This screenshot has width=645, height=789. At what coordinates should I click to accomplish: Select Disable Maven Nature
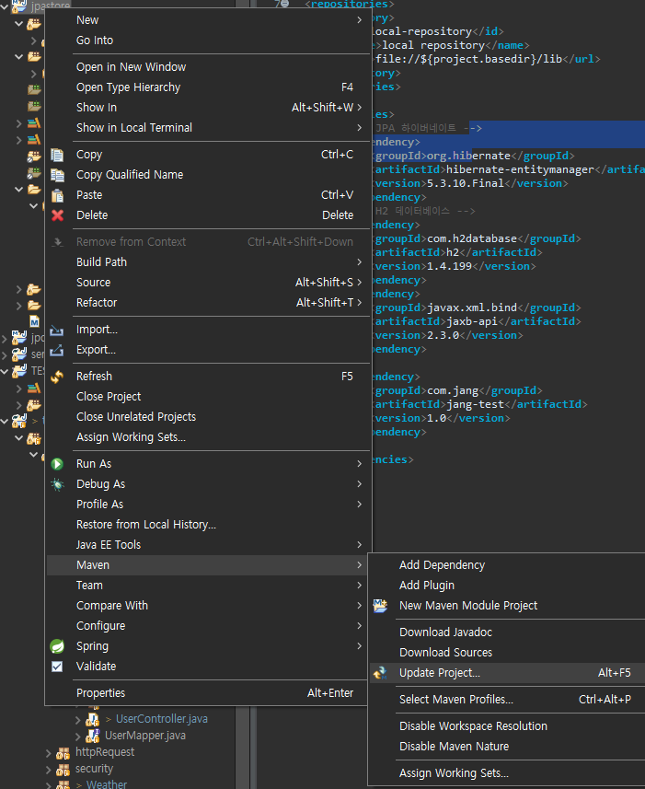click(x=507, y=747)
